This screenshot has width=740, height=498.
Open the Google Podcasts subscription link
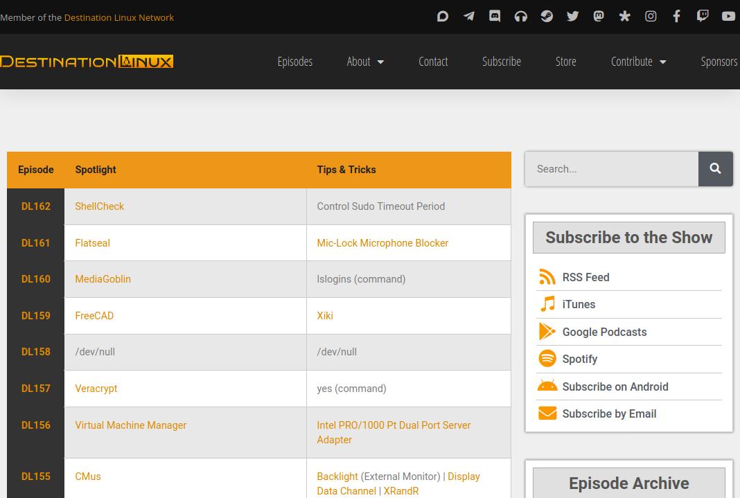(x=604, y=332)
